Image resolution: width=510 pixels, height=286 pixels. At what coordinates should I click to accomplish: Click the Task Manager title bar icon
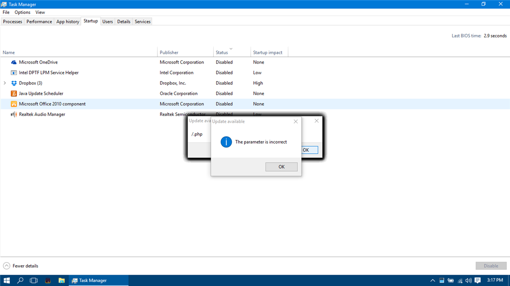coord(4,4)
